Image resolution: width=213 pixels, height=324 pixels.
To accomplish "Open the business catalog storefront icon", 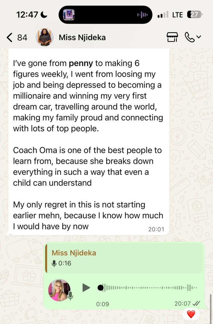I will coord(172,37).
